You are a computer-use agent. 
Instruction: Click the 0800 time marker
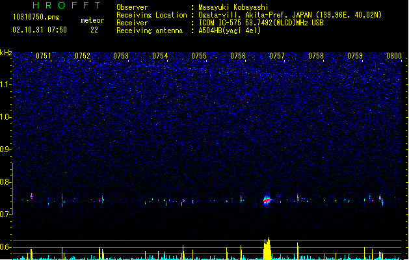394,56
